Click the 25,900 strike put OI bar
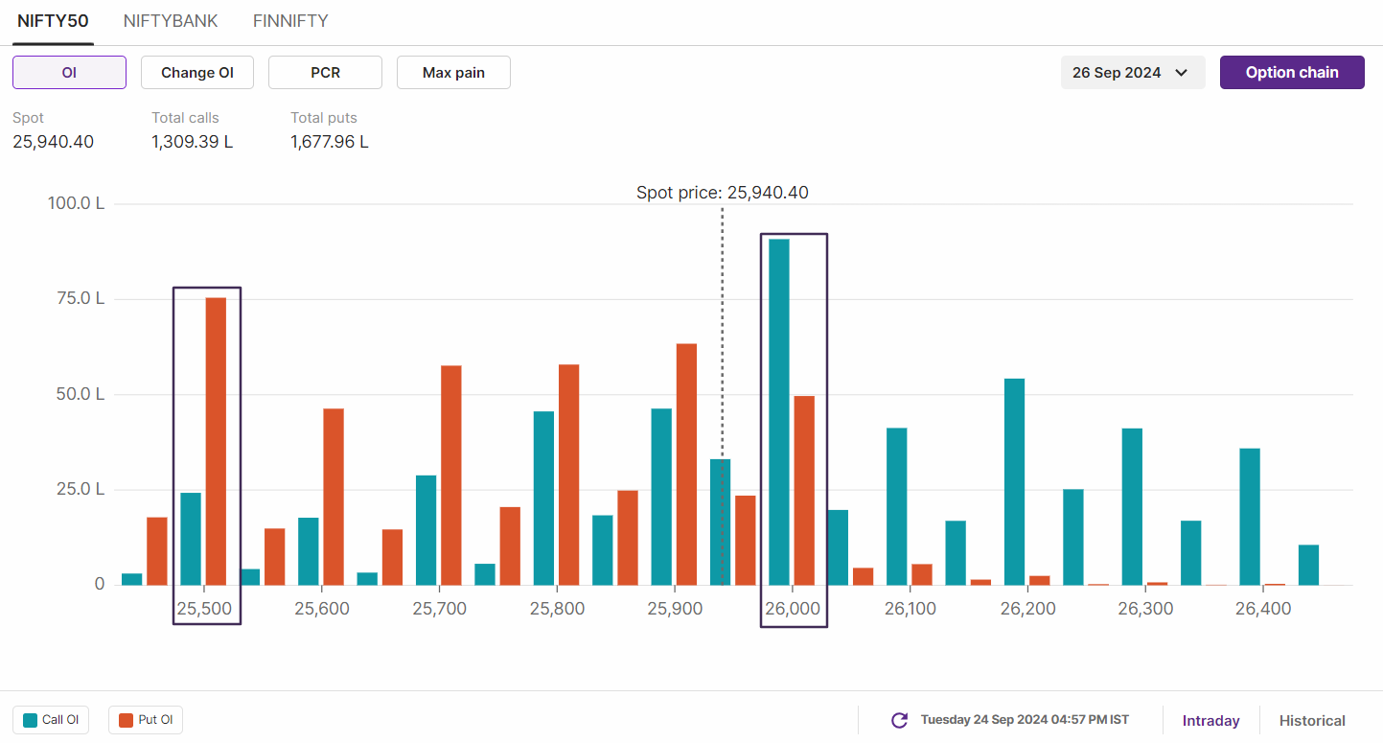Screen dimensions: 1383x743 [686, 464]
